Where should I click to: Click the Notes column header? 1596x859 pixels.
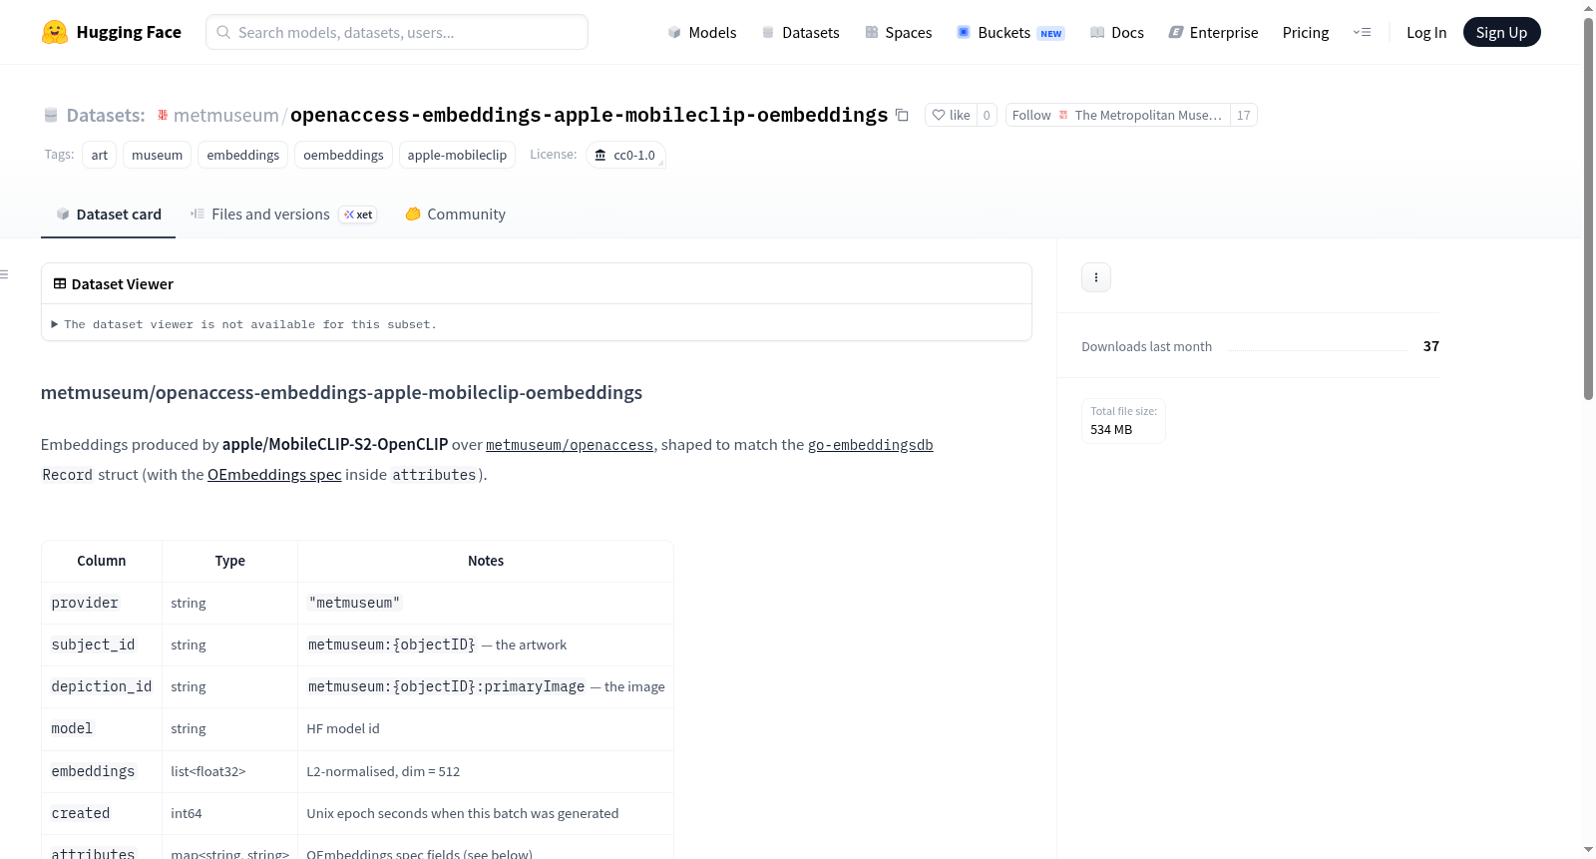coord(486,561)
